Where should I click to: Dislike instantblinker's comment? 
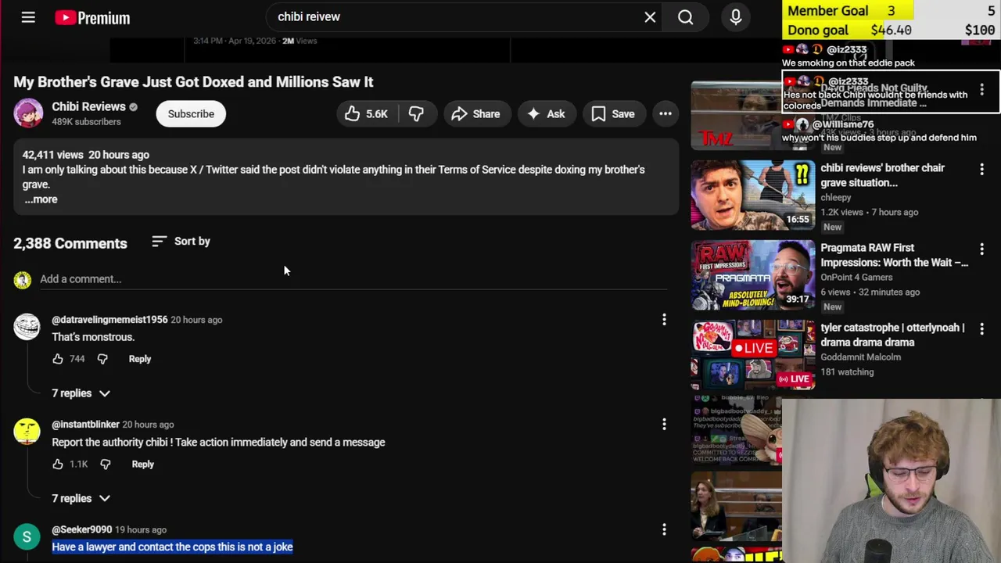coord(106,464)
